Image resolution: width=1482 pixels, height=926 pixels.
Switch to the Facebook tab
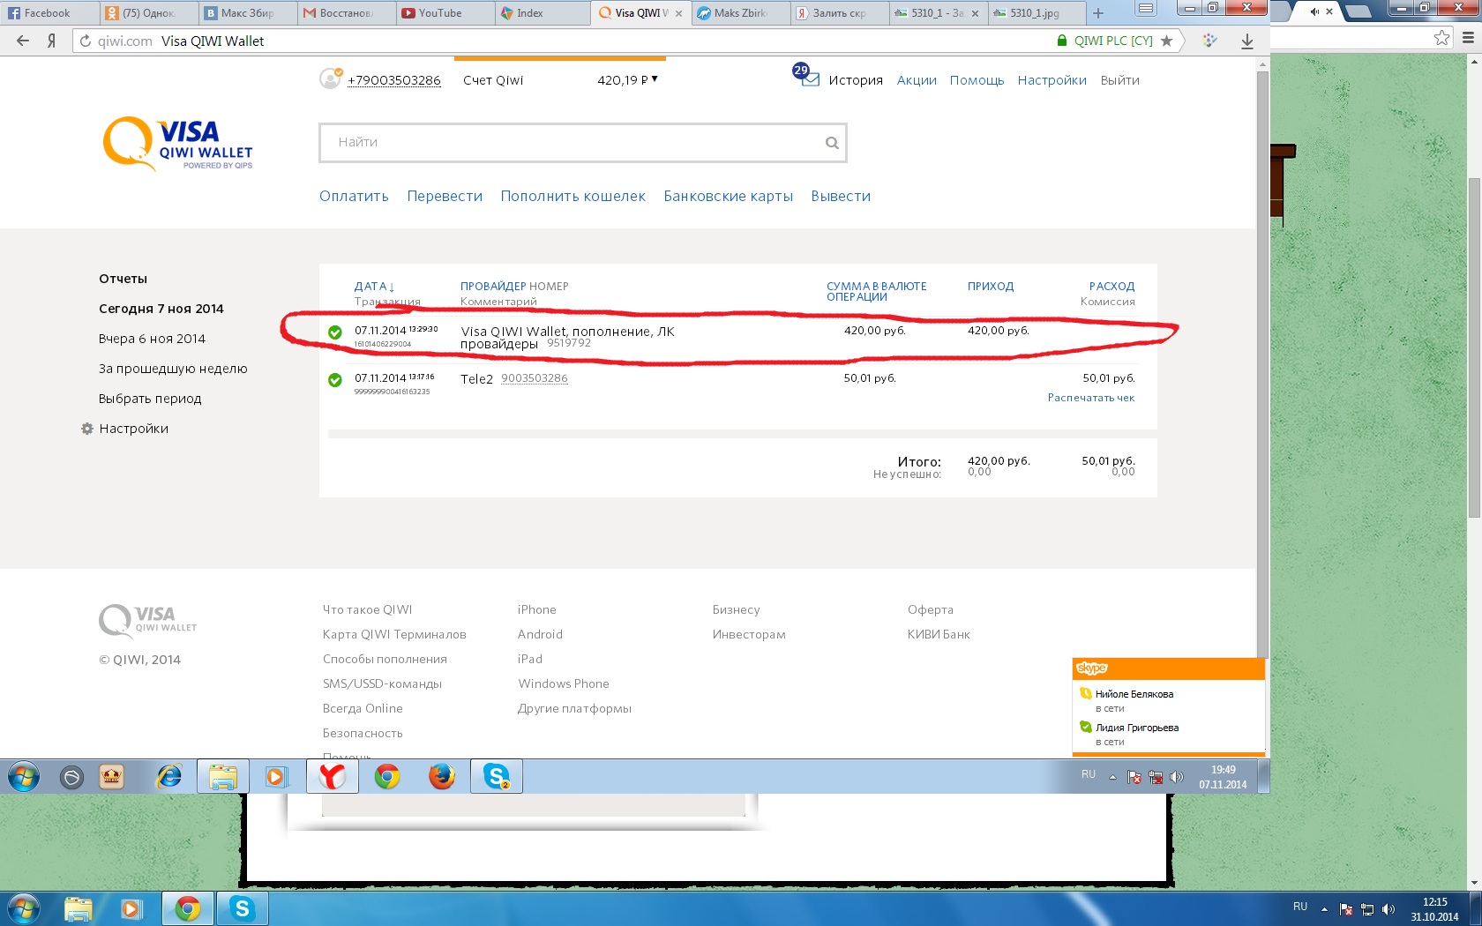pos(49,13)
